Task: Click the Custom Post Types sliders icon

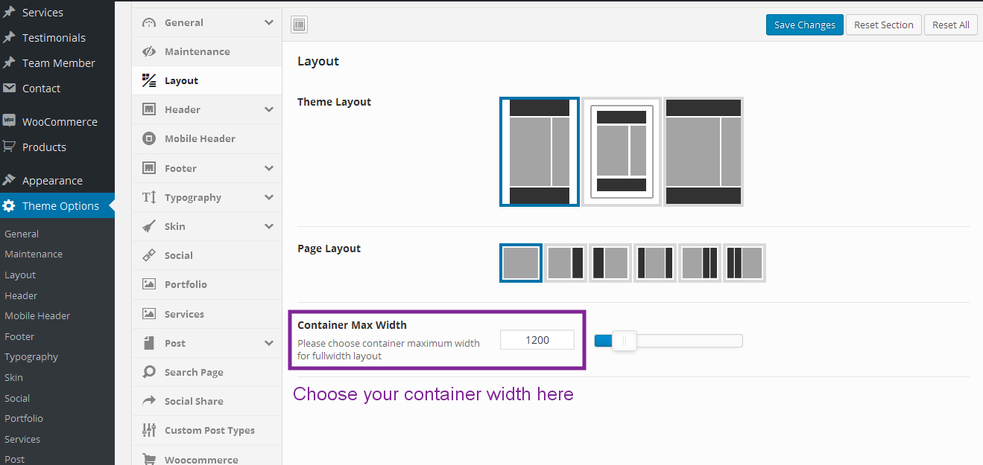Action: [x=149, y=430]
